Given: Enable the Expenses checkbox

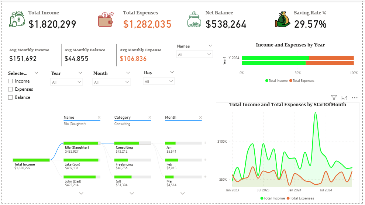Looking at the screenshot, I should pyautogui.click(x=10, y=89).
